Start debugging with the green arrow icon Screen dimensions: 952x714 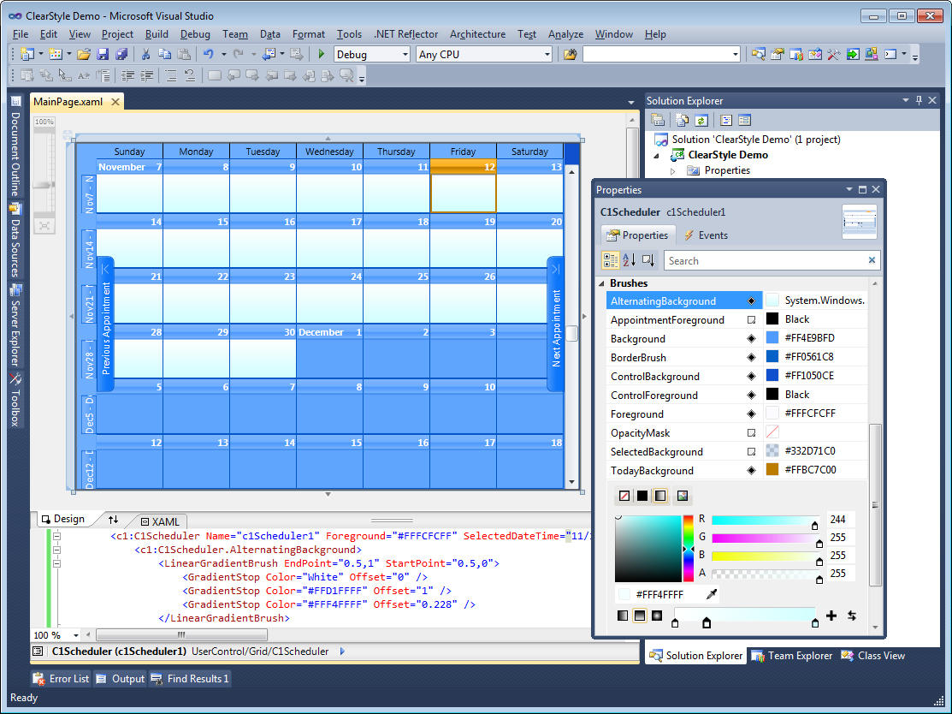[320, 53]
